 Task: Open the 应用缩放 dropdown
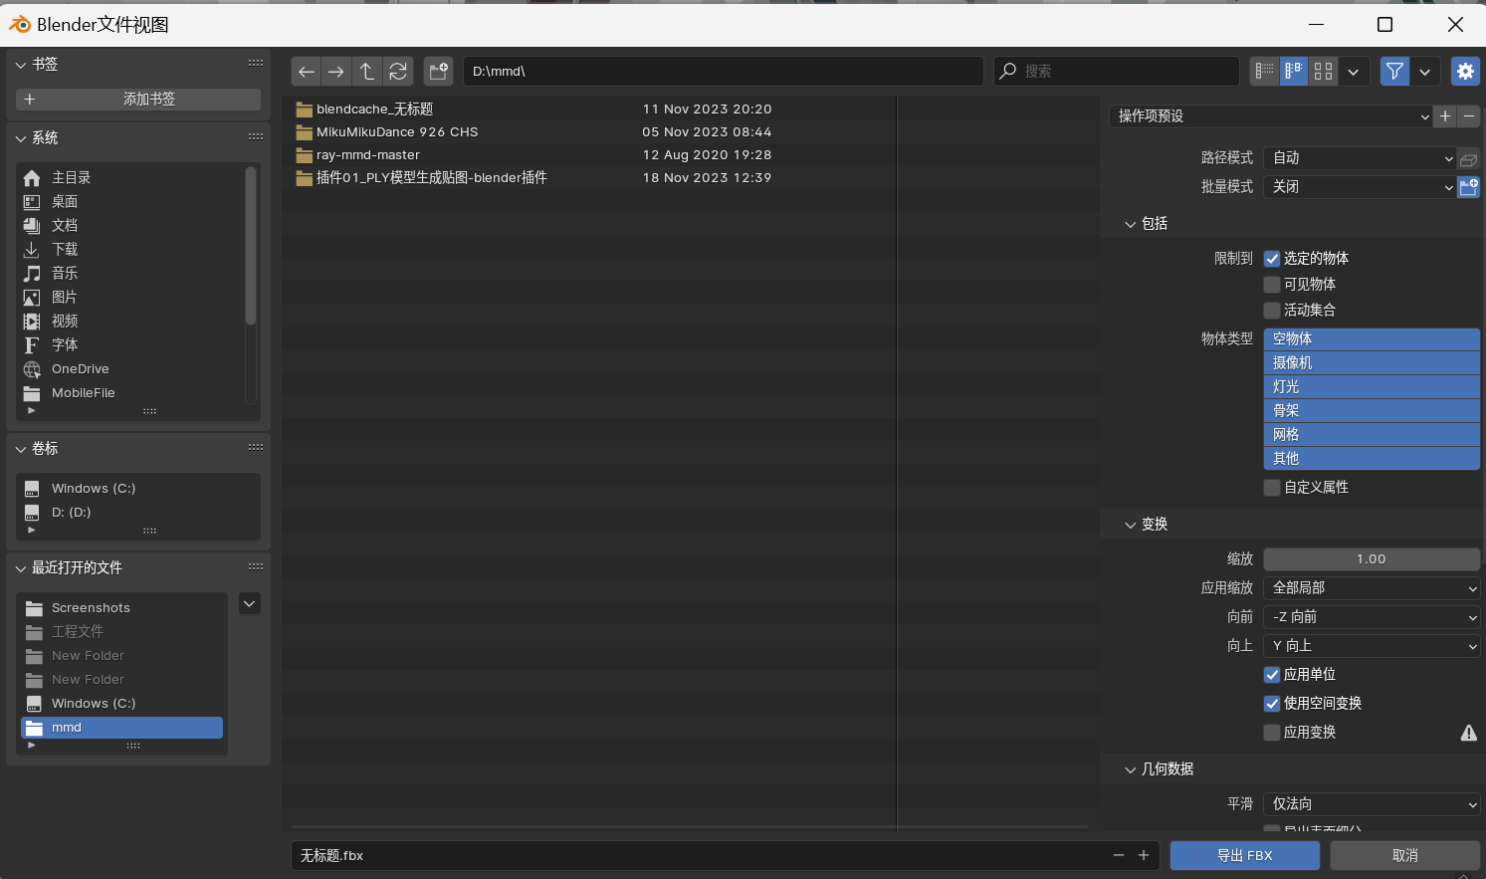click(x=1372, y=588)
